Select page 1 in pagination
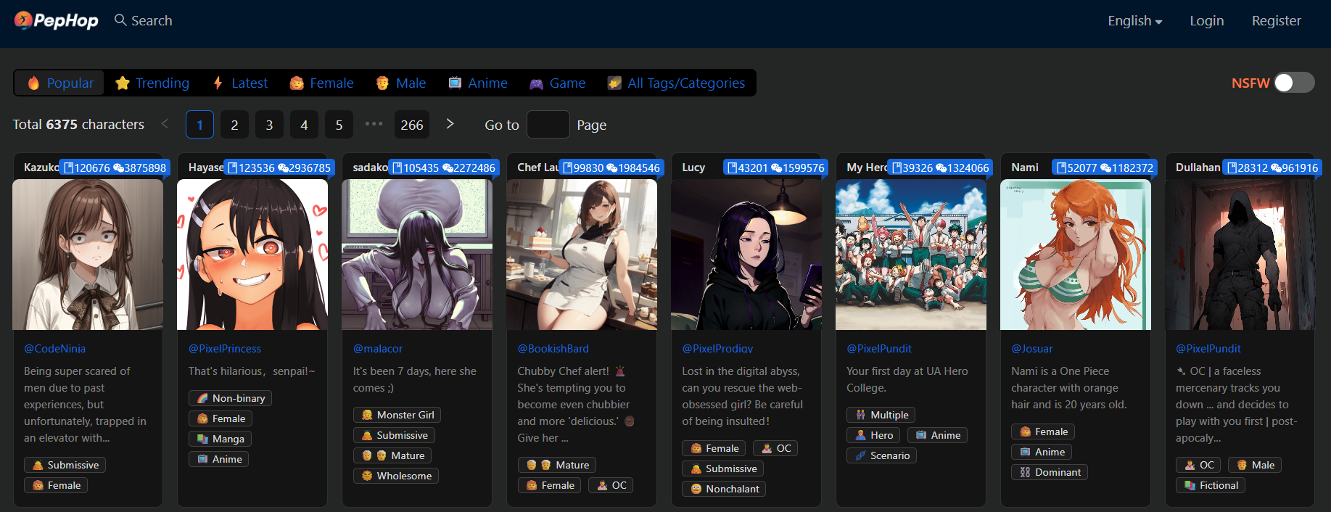Screen dimensions: 1331x512 [199, 125]
